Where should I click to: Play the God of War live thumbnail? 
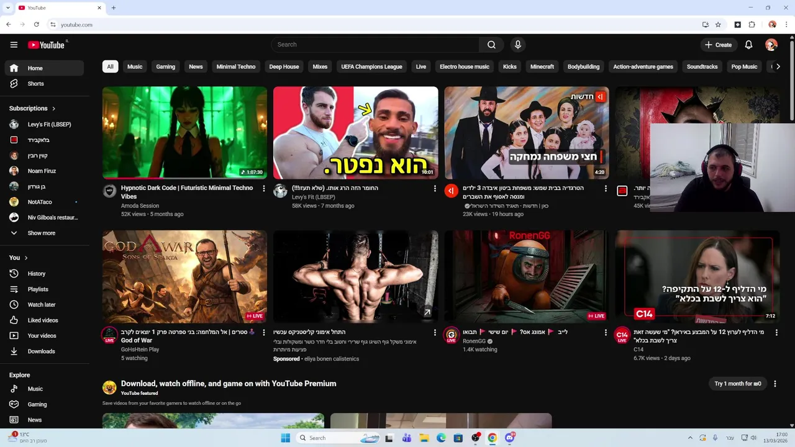[x=184, y=277]
